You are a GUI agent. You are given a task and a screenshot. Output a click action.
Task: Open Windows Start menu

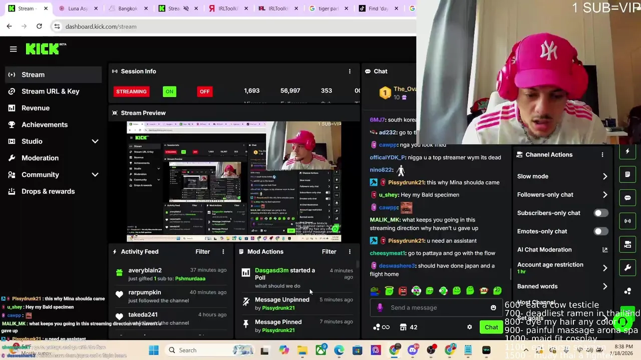click(x=154, y=350)
